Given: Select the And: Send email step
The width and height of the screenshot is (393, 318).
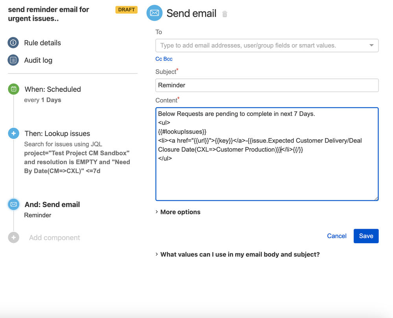Looking at the screenshot, I should click(52, 205).
